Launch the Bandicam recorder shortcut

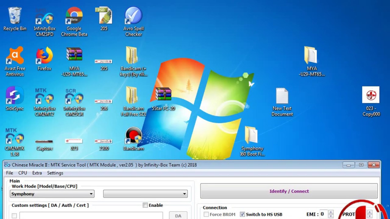(x=133, y=139)
